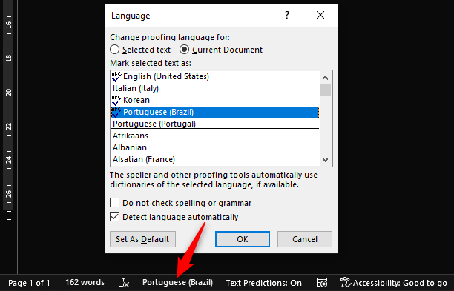The width and height of the screenshot is (454, 291).
Task: Select Albanian in the language list
Action: [215, 147]
